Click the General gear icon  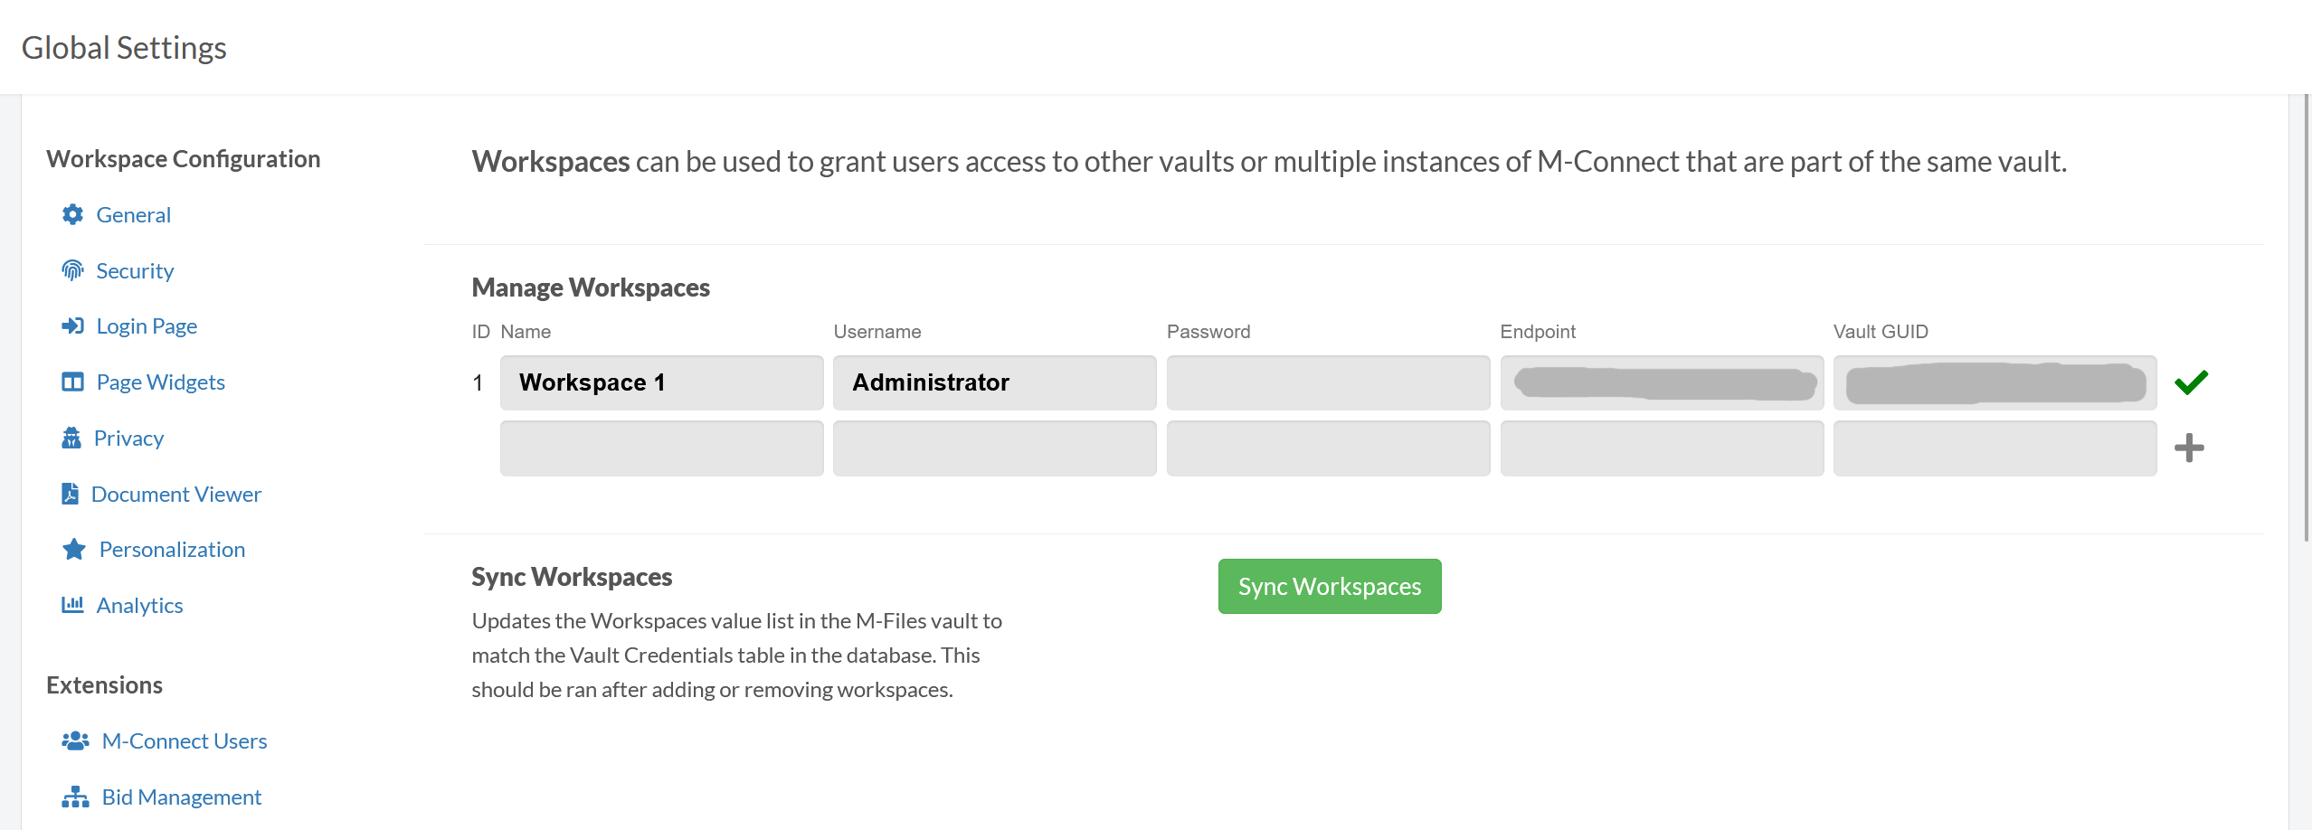(72, 215)
